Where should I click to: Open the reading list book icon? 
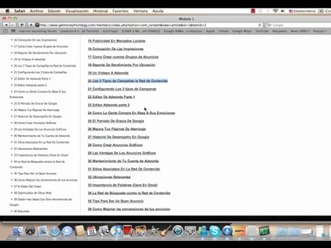coord(5,31)
